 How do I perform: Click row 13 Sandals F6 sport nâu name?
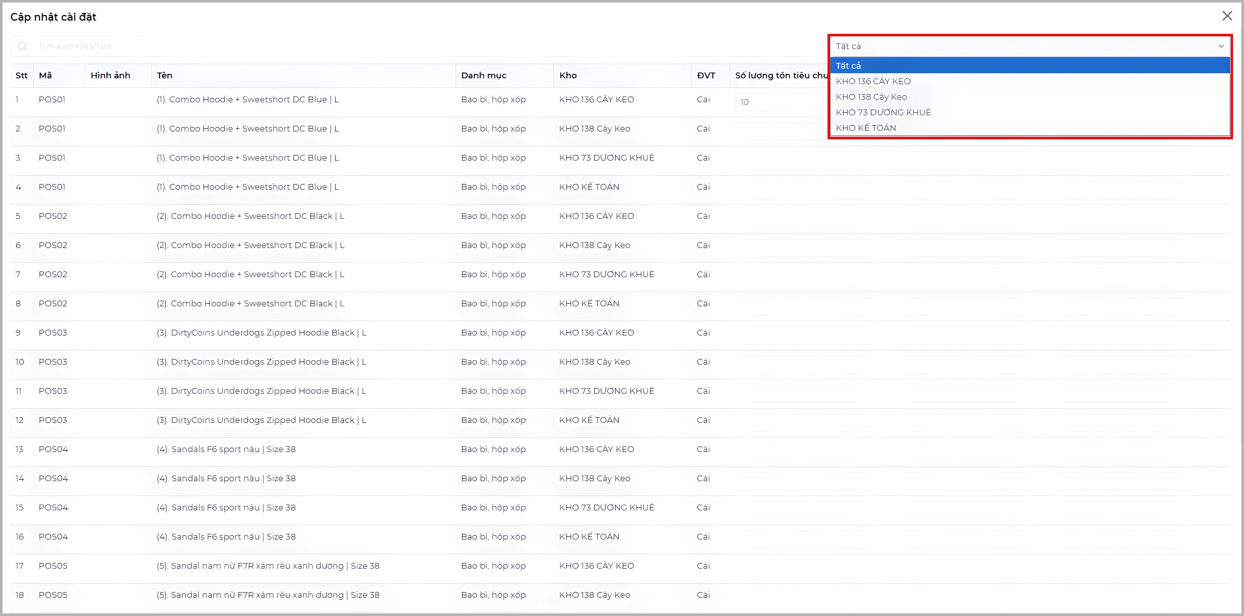[226, 450]
